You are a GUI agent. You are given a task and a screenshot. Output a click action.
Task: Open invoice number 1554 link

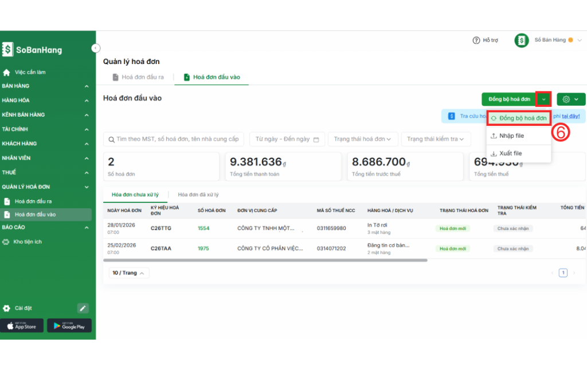point(204,229)
